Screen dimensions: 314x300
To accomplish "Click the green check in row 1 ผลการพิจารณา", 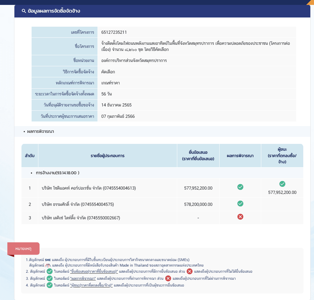I will click(240, 187).
